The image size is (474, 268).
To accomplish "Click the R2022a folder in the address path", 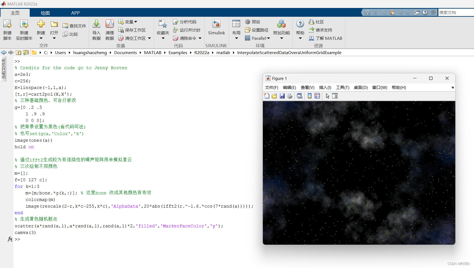I will coord(202,52).
